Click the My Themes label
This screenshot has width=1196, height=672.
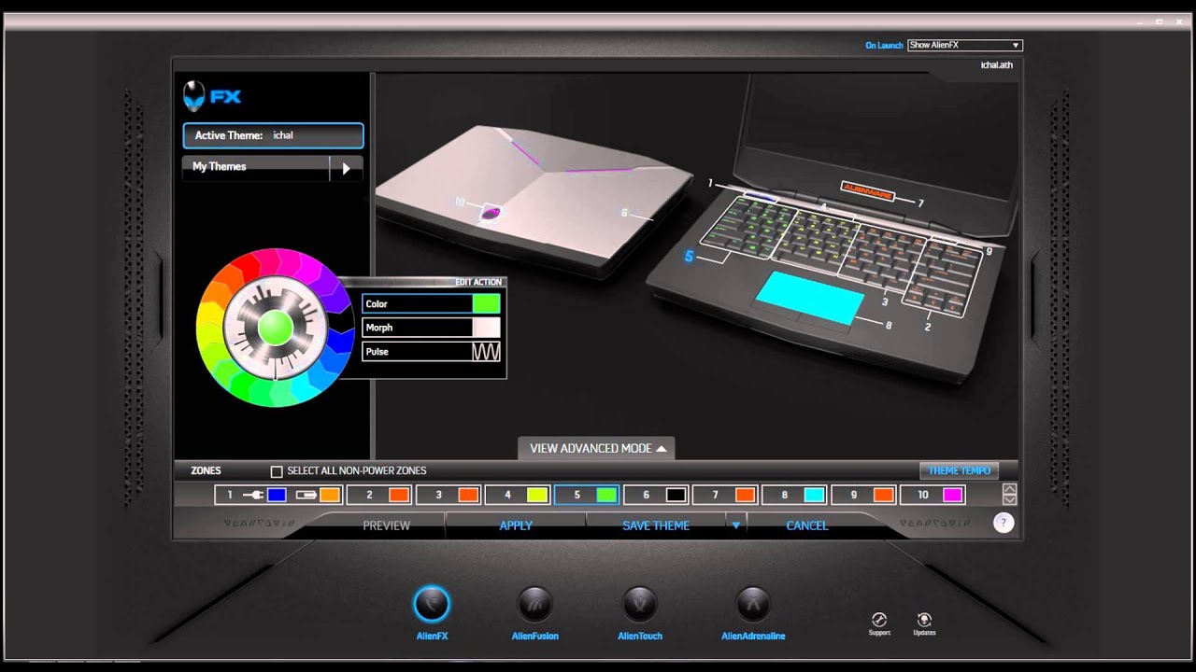(x=220, y=167)
